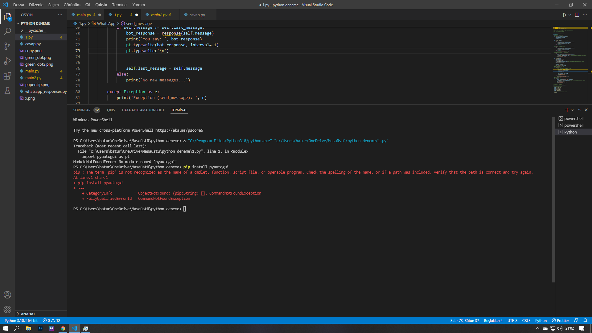Open the Source Control view icon

[7, 46]
